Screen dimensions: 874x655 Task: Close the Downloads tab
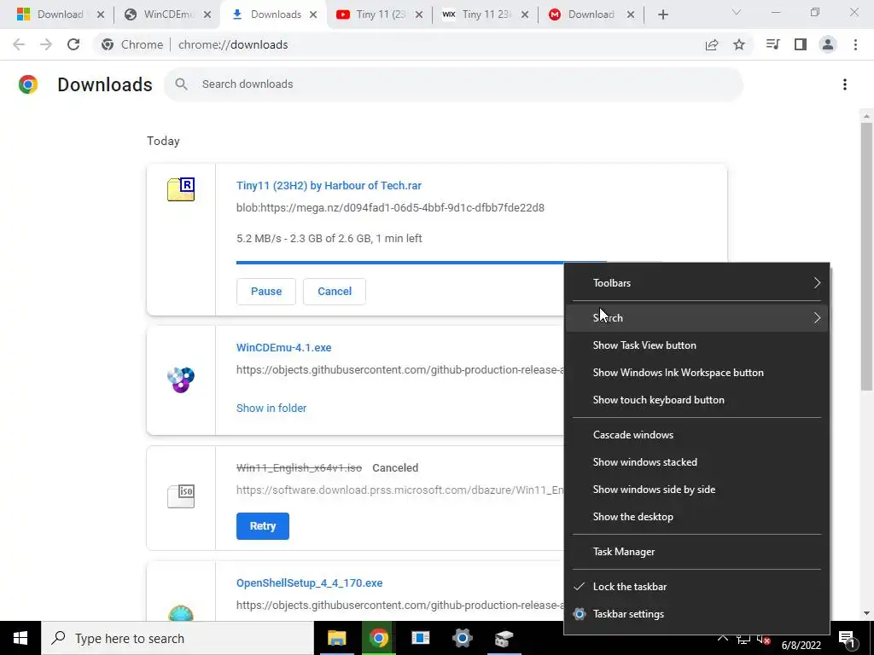[x=313, y=14]
